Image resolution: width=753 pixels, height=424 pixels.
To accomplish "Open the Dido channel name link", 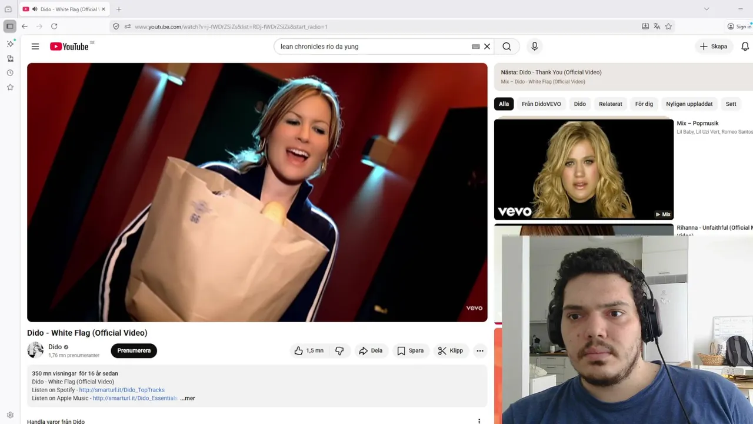I will pos(55,347).
